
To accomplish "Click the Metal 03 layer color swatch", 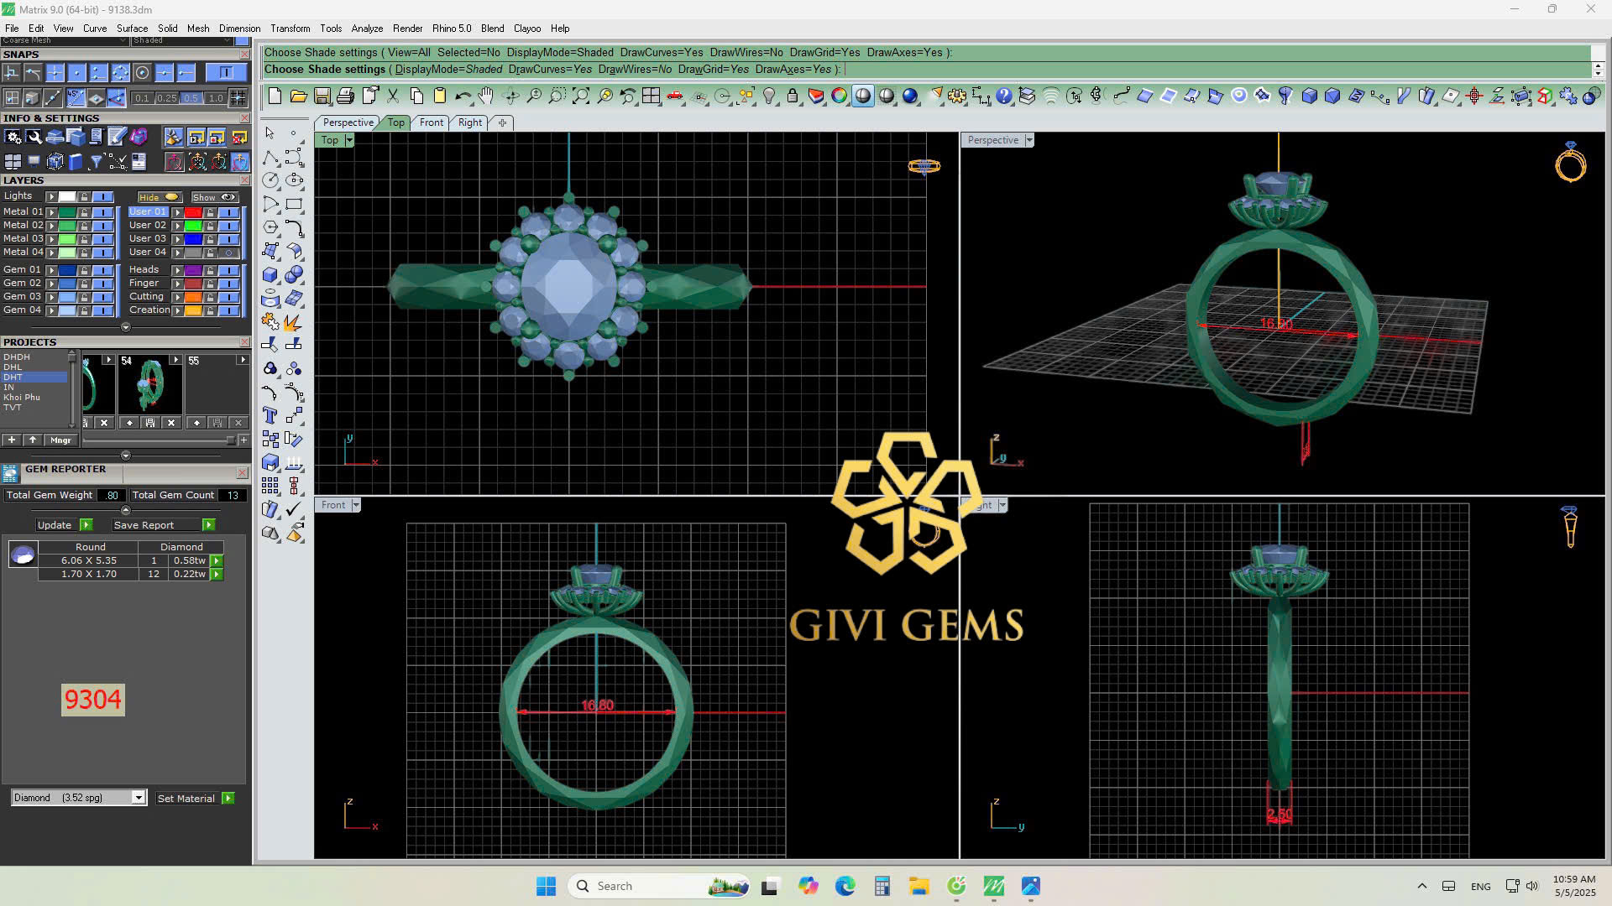I will [67, 239].
